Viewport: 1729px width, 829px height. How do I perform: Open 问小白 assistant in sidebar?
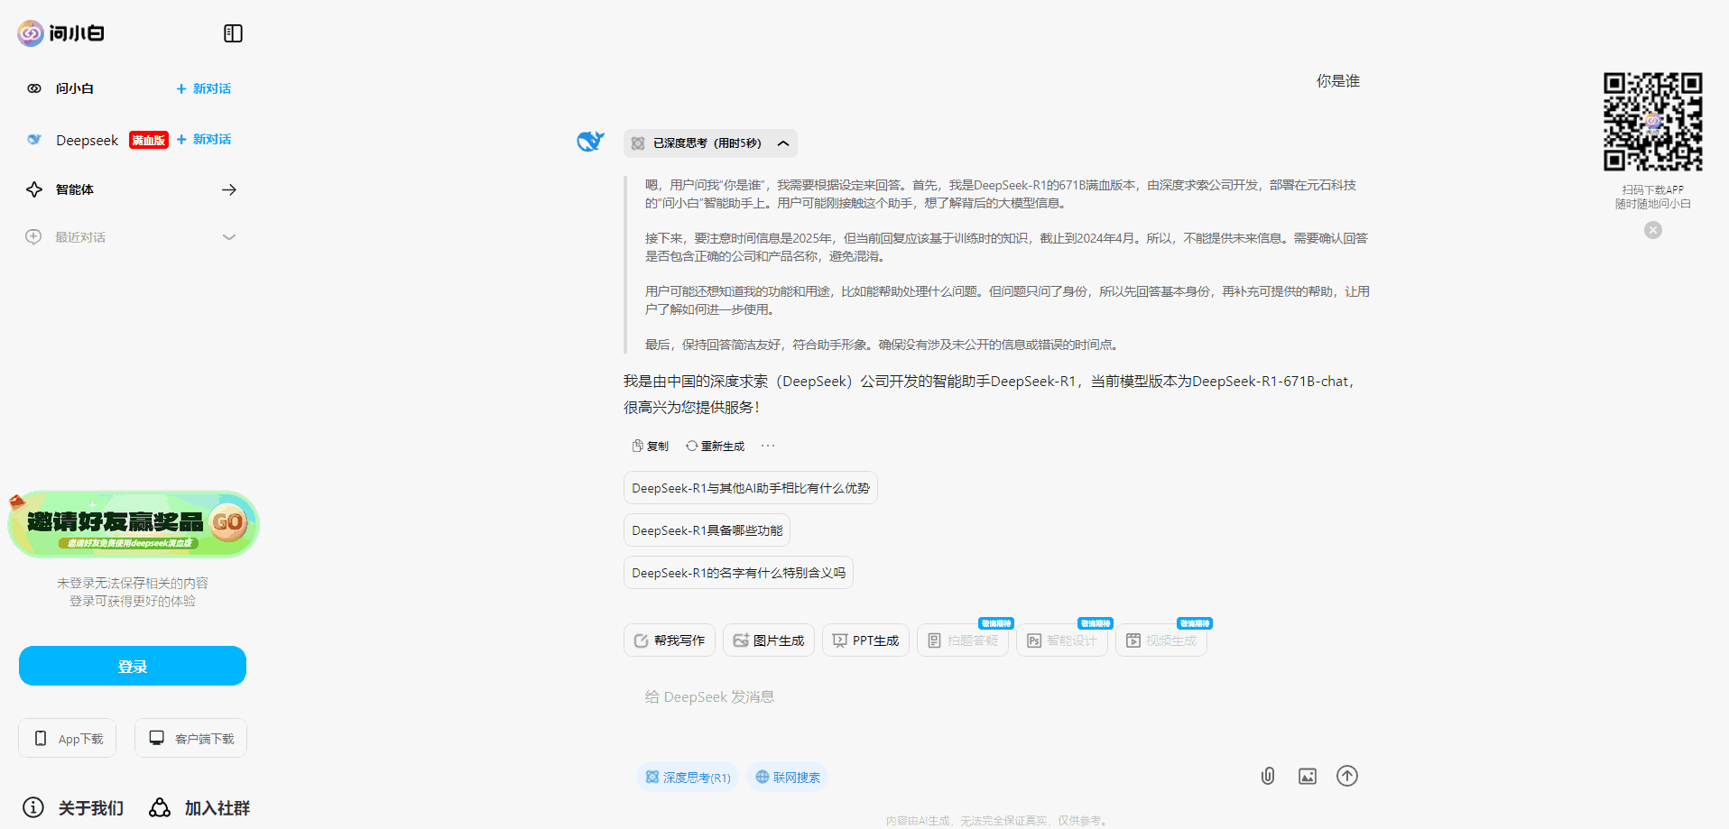coord(74,88)
